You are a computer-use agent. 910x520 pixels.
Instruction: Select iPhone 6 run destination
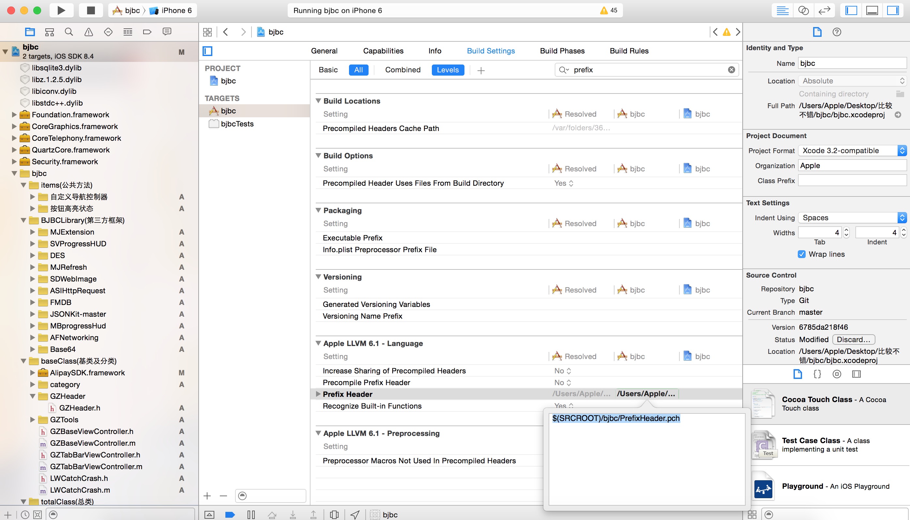click(171, 10)
